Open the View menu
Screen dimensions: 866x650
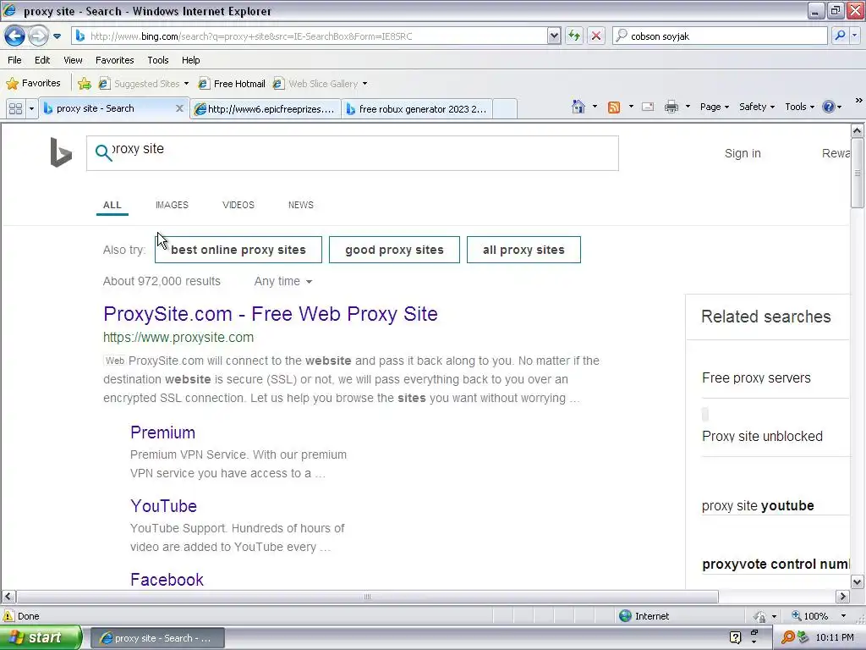click(x=73, y=60)
